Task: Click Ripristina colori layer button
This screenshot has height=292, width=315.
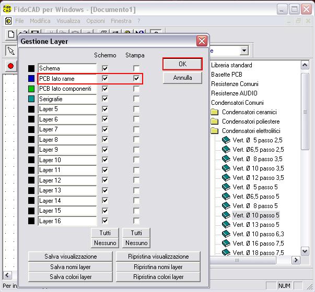Action: point(158,277)
